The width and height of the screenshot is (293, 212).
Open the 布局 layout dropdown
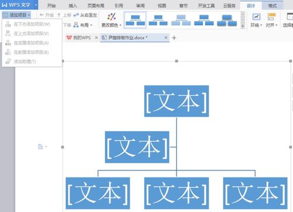83,25
